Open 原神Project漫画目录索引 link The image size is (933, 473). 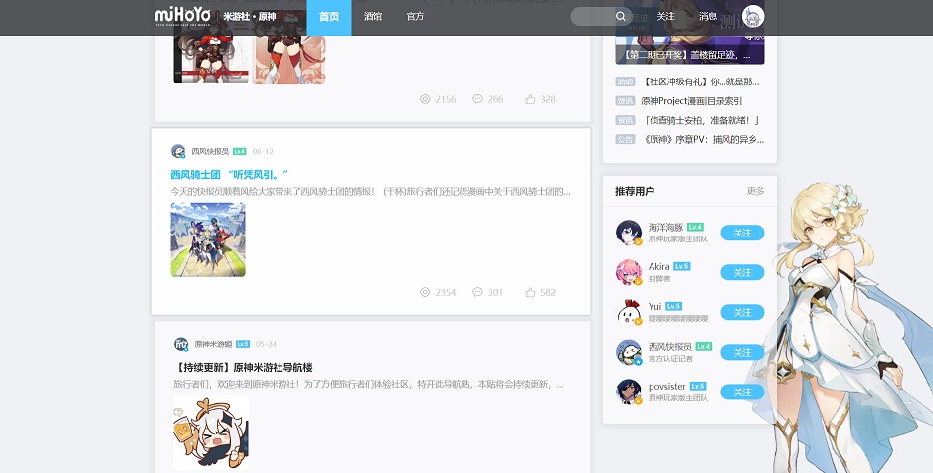[691, 101]
